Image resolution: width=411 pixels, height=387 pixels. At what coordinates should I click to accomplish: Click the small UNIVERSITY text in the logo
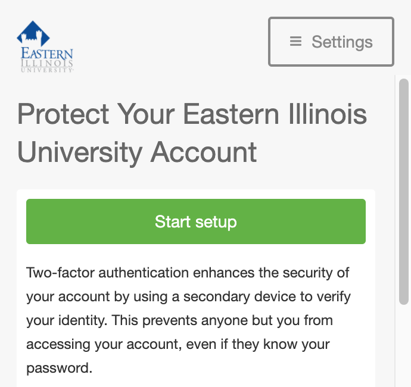[46, 70]
